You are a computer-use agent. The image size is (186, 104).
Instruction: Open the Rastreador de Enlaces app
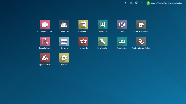click(141, 41)
